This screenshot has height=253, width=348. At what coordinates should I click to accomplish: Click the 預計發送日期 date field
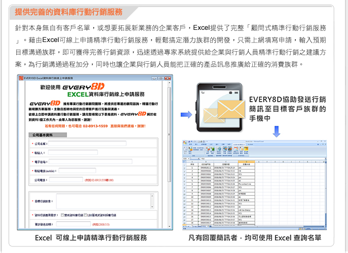point(73,224)
